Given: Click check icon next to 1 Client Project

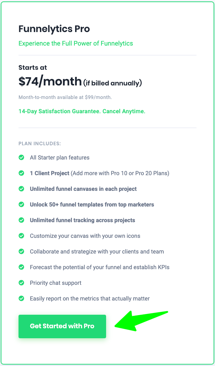Looking at the screenshot, I should coord(21,173).
